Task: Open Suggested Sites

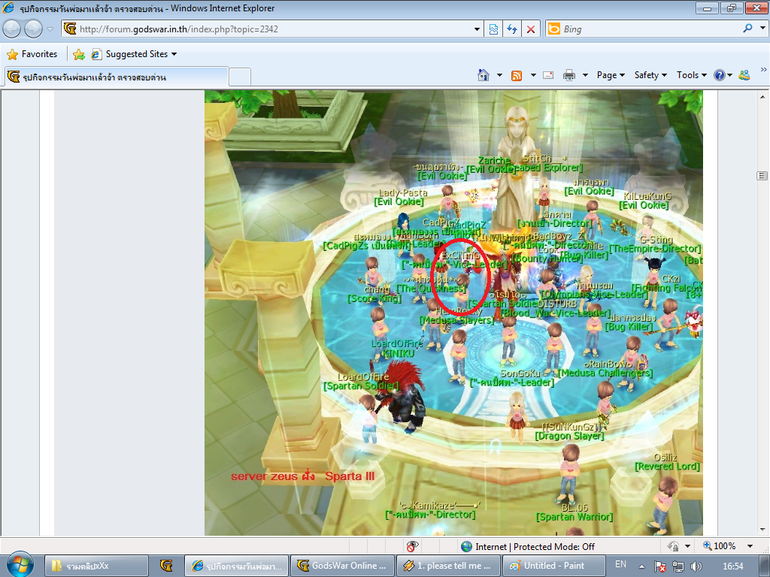Action: point(134,54)
